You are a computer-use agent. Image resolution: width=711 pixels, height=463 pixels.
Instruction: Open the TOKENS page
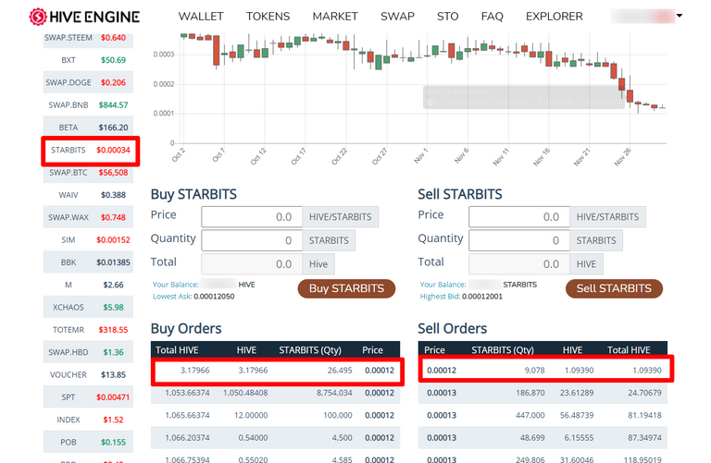(268, 17)
